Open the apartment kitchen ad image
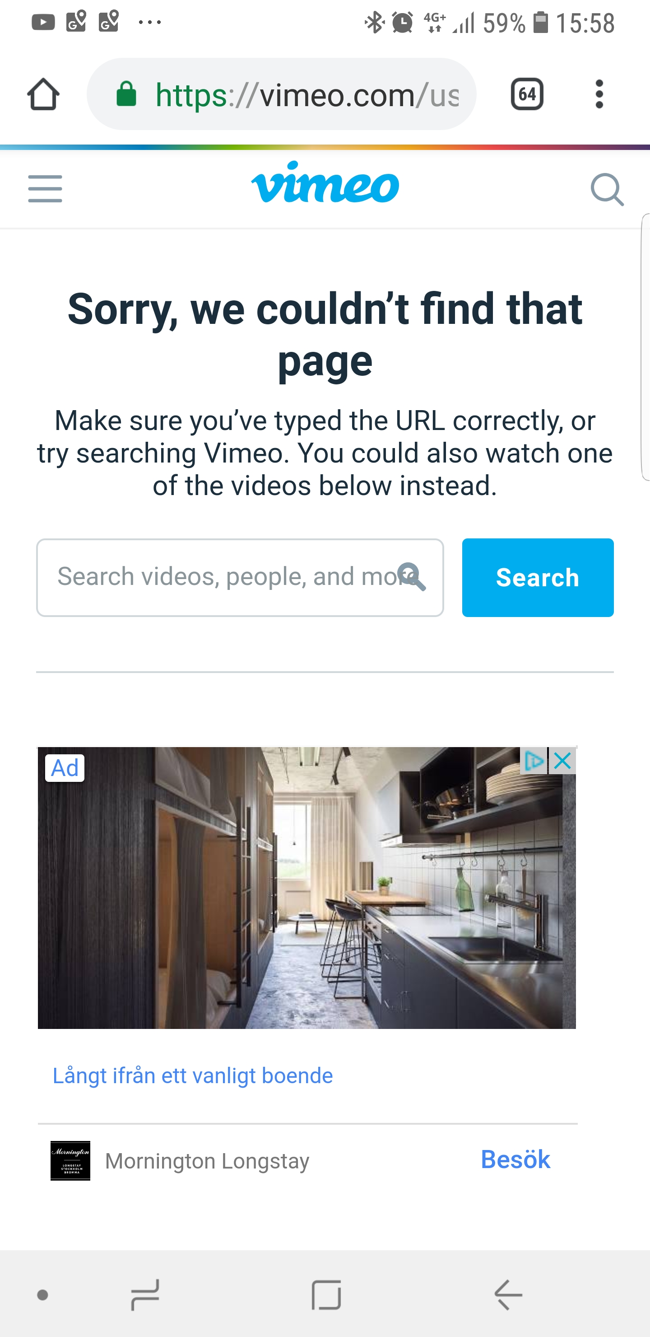Viewport: 650px width, 1337px height. [x=306, y=888]
